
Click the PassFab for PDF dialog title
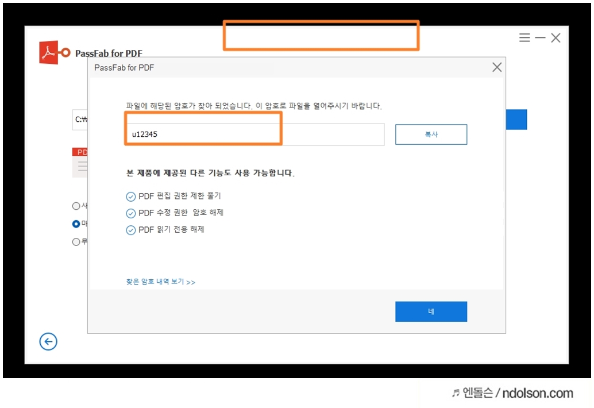pos(124,67)
